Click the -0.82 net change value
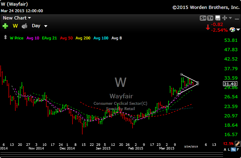 coord(217,24)
